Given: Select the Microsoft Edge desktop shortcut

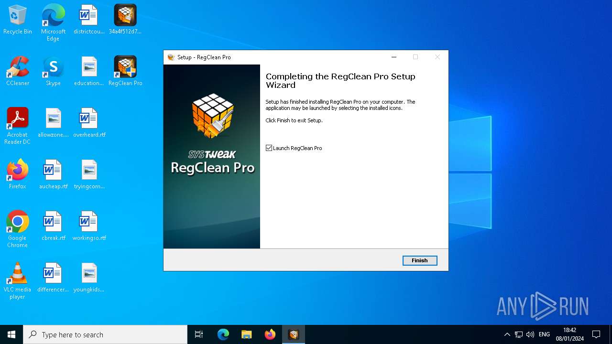Looking at the screenshot, I should pyautogui.click(x=53, y=23).
